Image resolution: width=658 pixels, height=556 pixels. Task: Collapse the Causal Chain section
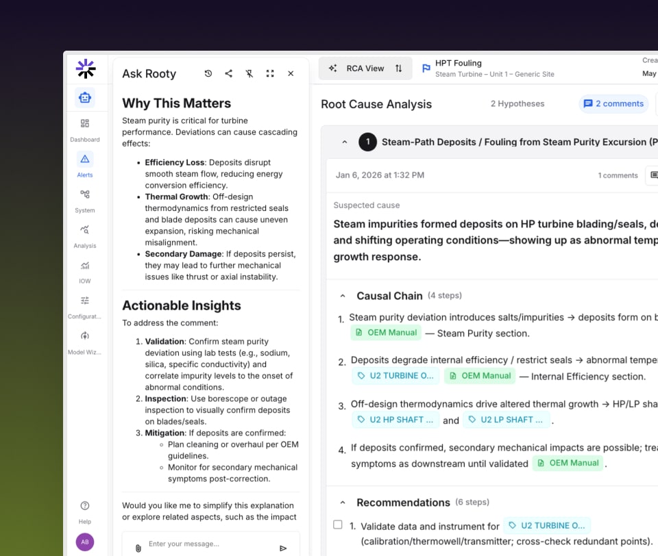343,296
